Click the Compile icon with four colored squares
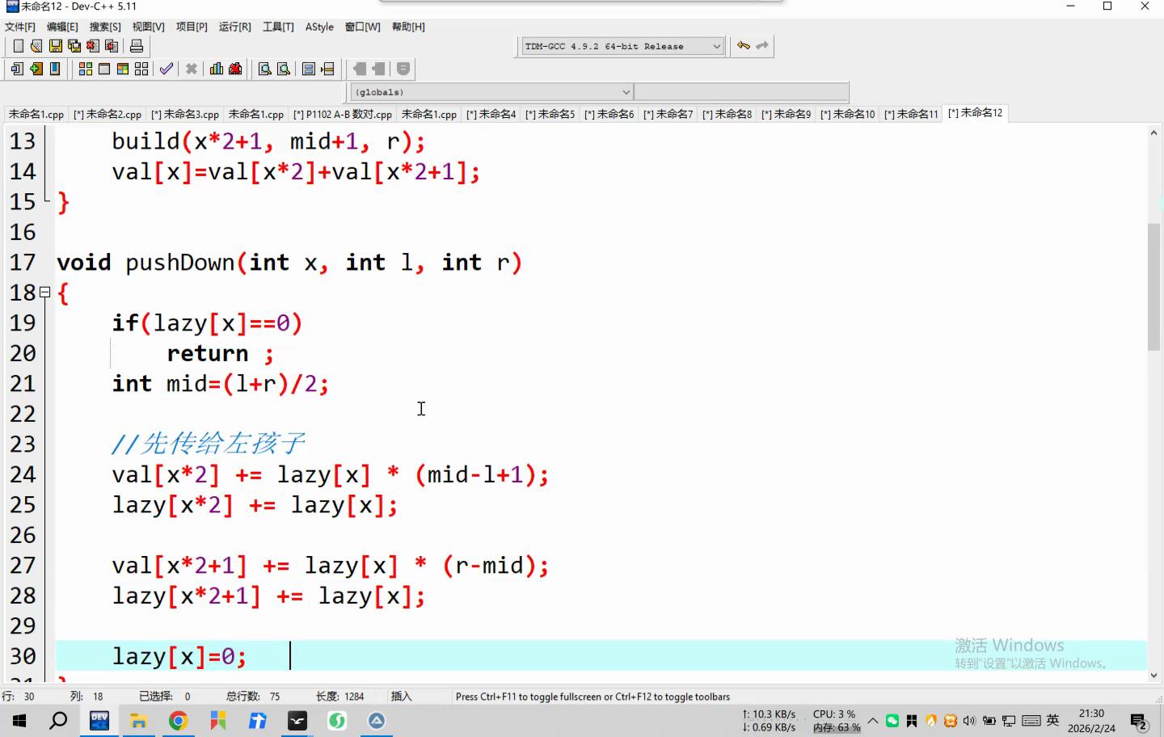Screen dimensions: 1164x737 click(x=85, y=69)
